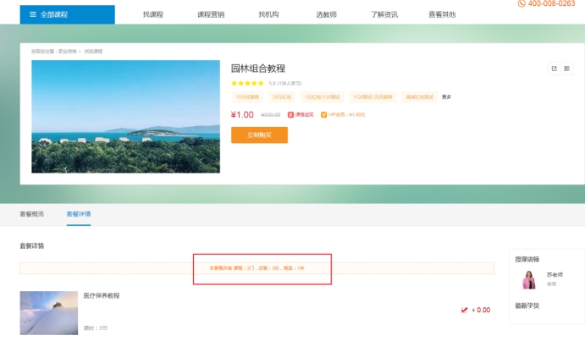Click the red 课程 badge icon near price

pos(290,114)
